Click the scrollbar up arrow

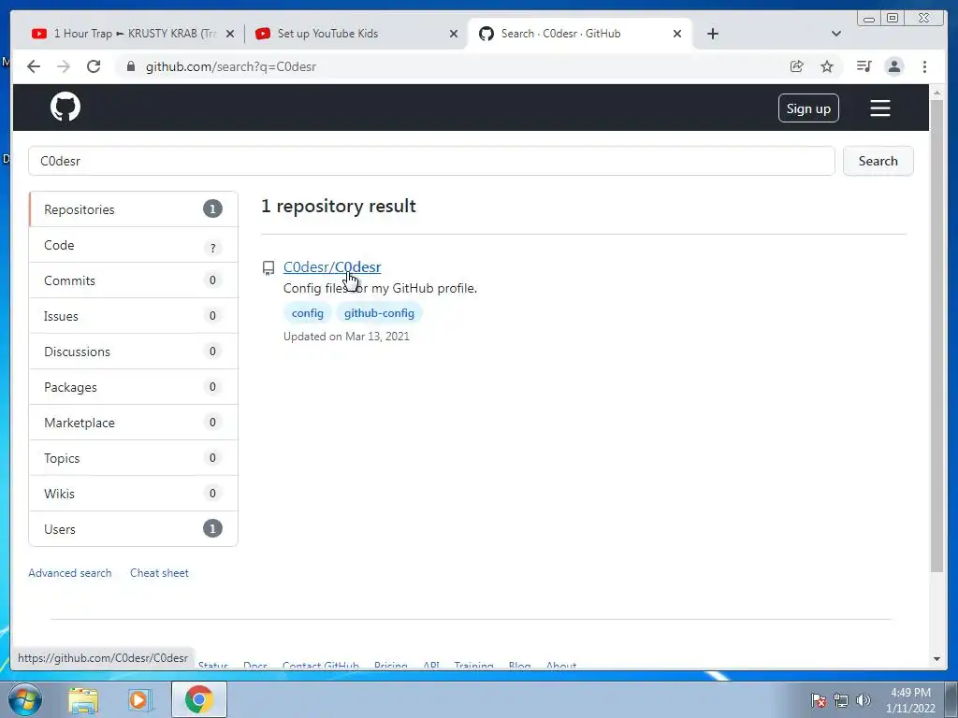point(936,93)
